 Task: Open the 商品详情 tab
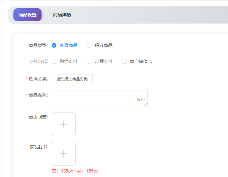coord(62,15)
